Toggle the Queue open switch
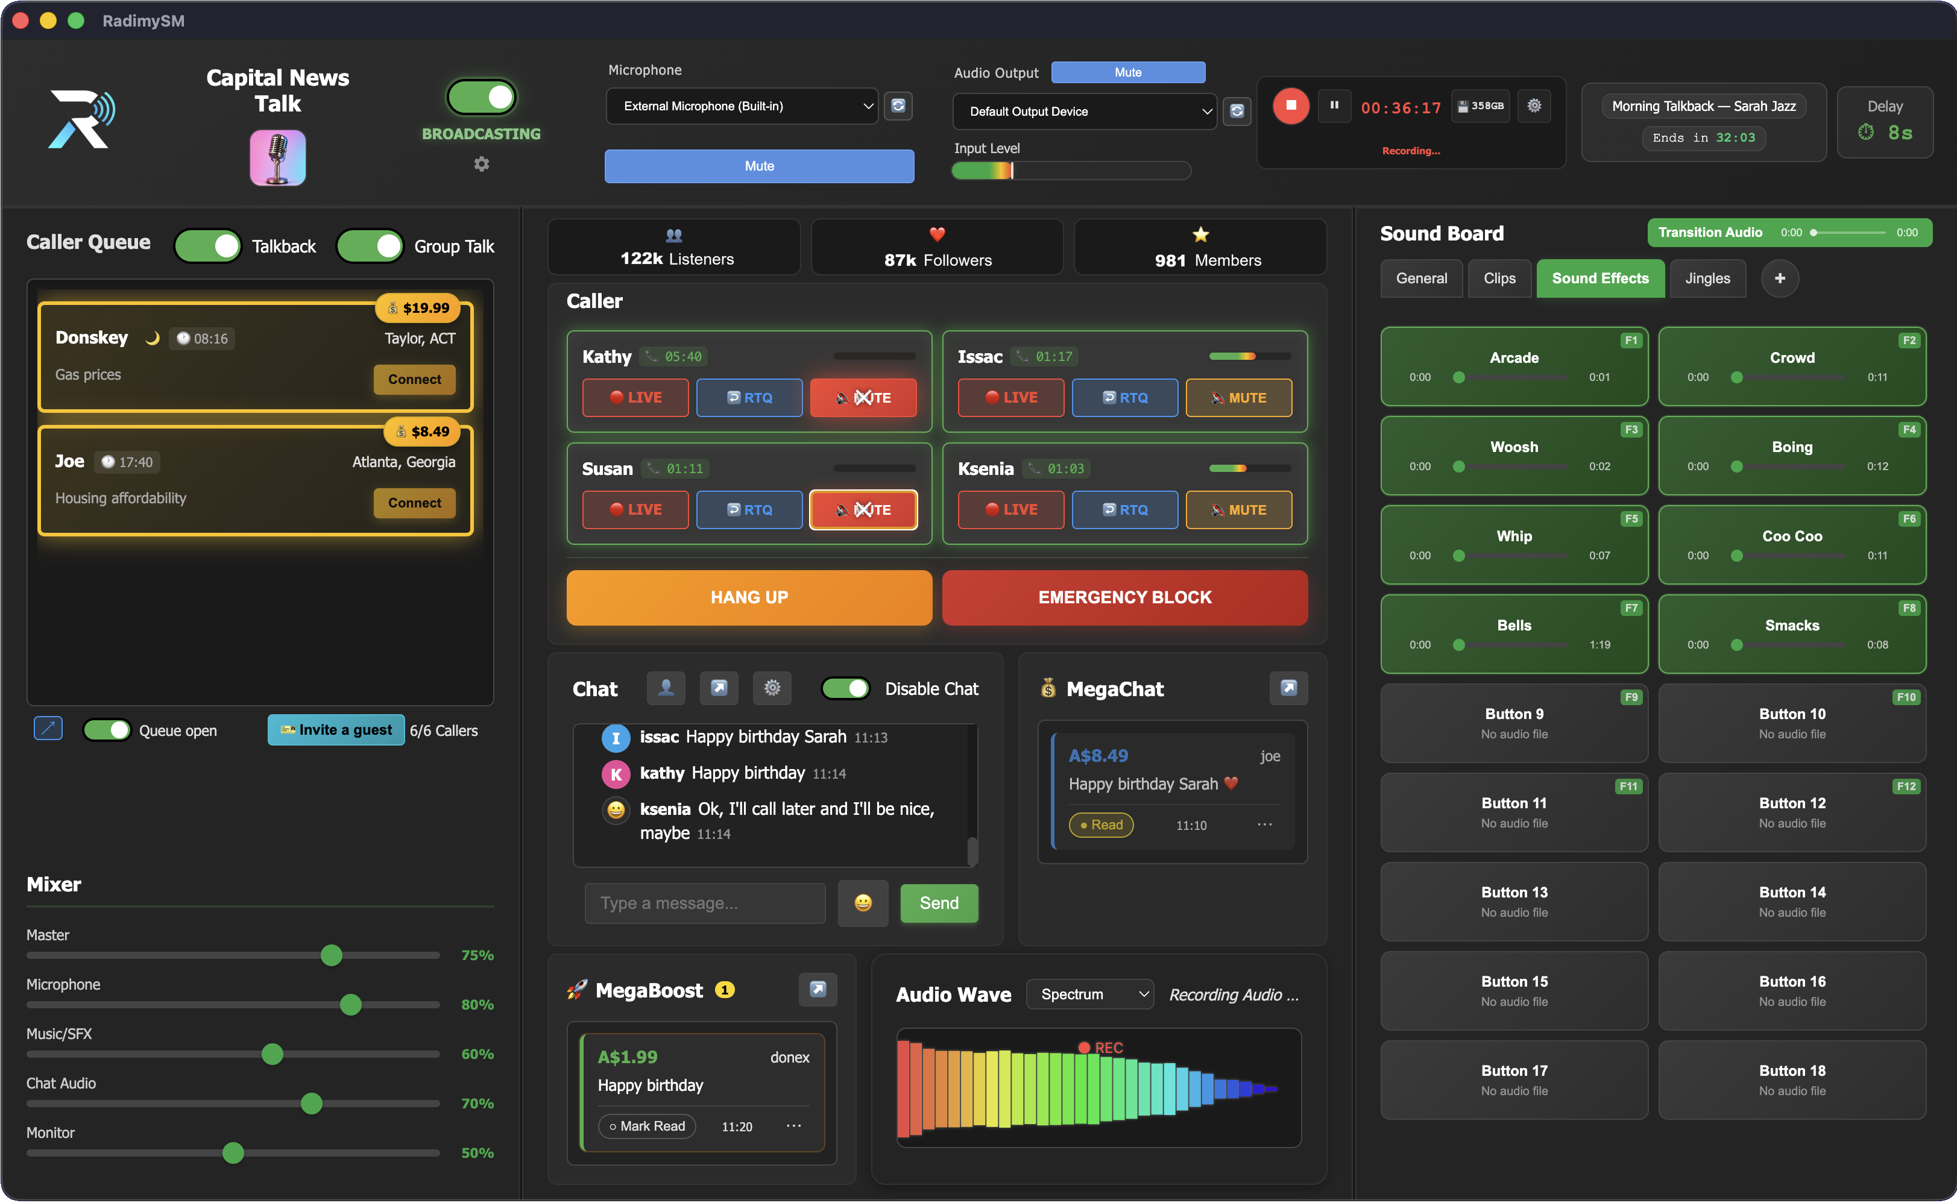1957x1203 pixels. click(x=107, y=730)
